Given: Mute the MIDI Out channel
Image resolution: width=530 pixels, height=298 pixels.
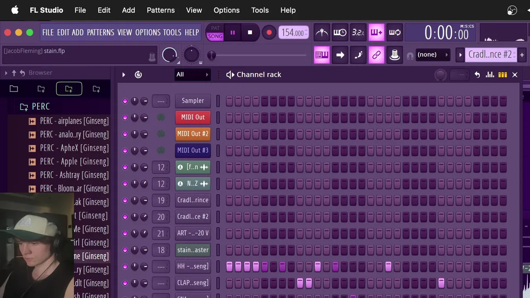Looking at the screenshot, I should (125, 118).
